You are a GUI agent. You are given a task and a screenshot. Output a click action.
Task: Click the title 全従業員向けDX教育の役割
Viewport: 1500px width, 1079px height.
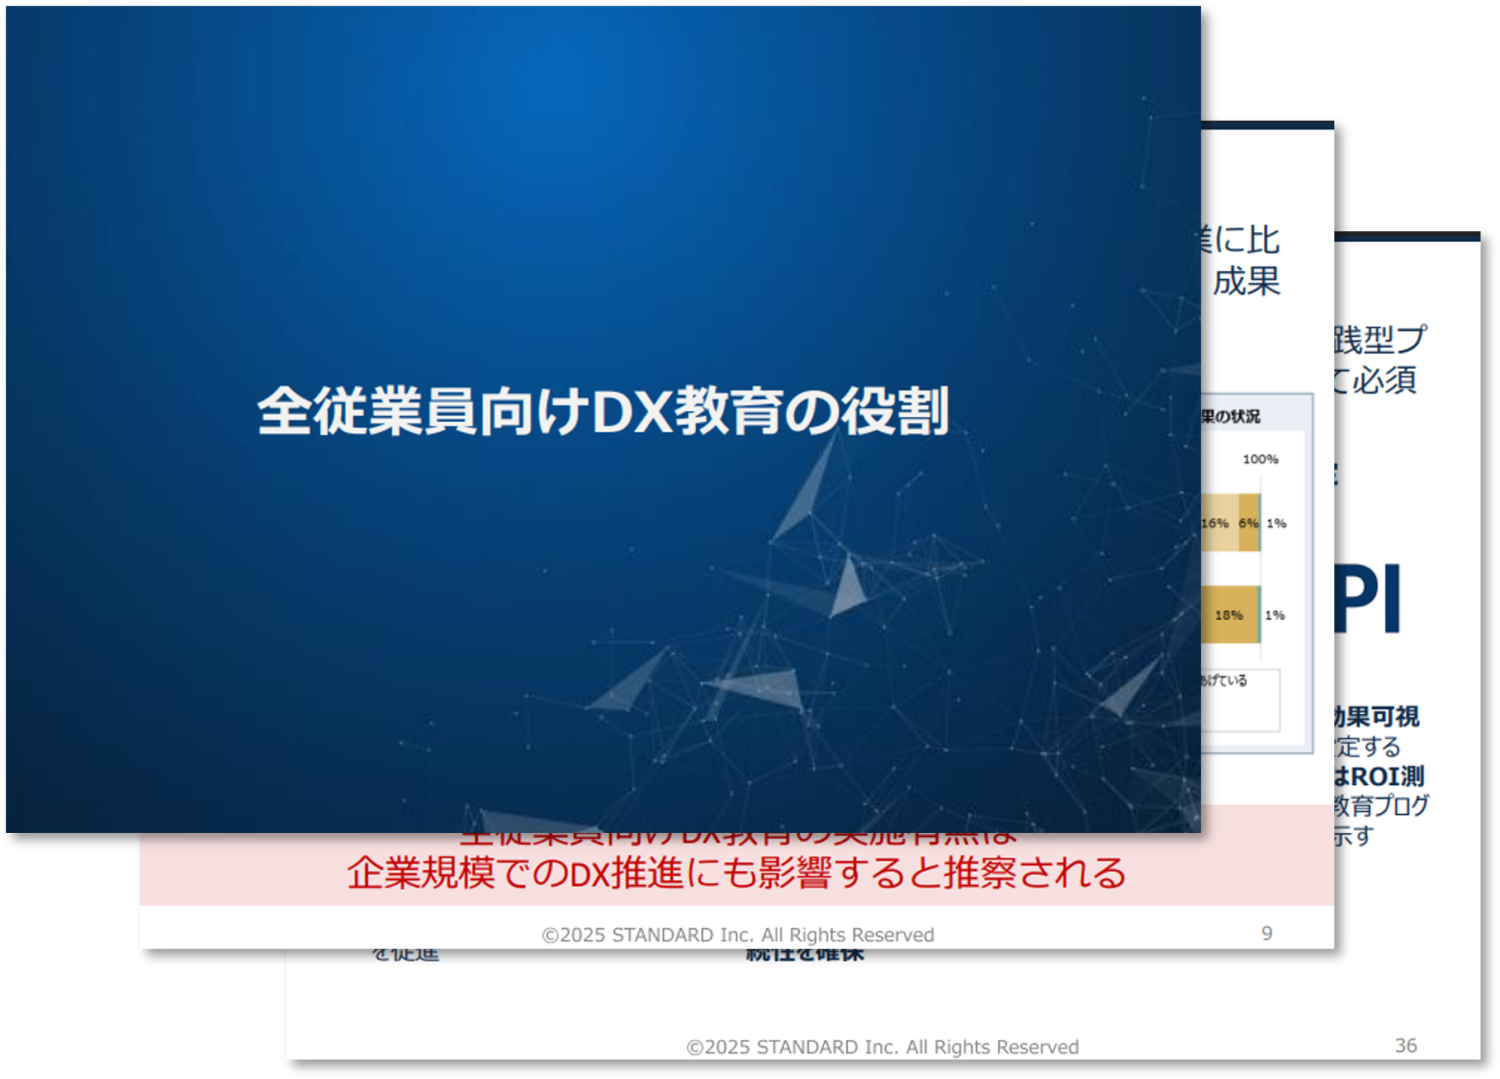point(602,411)
